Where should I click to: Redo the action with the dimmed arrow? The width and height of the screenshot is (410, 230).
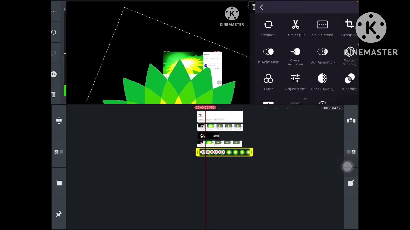click(53, 53)
